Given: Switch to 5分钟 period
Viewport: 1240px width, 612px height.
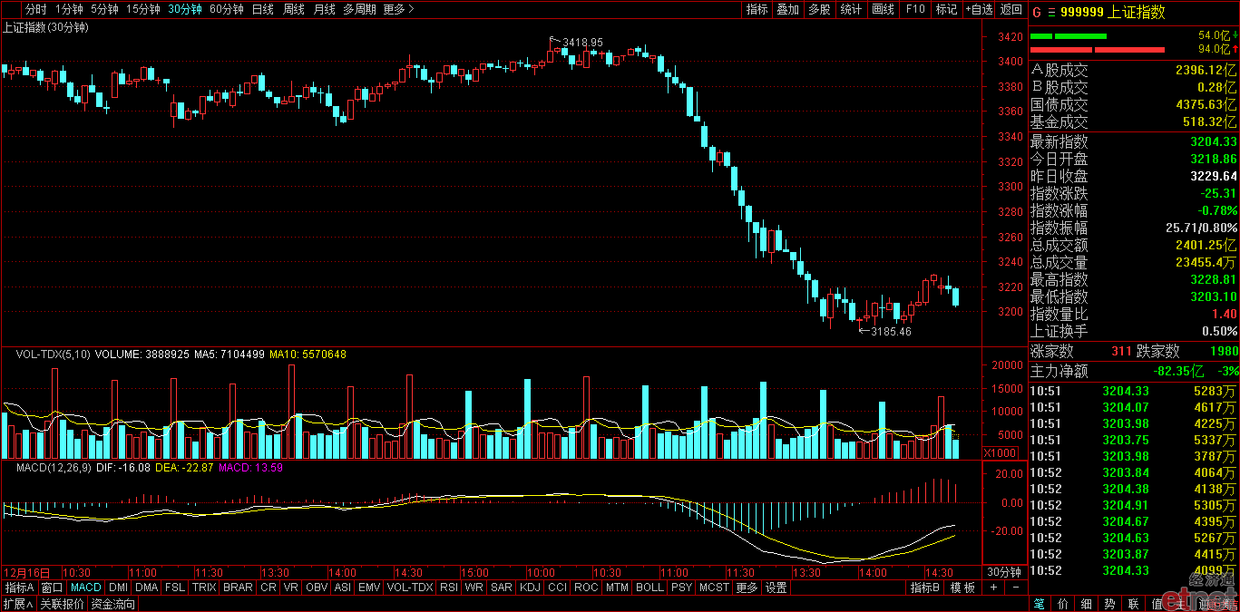Looking at the screenshot, I should tap(104, 9).
